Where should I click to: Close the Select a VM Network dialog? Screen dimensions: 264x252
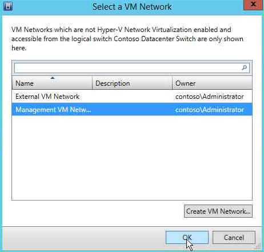tap(253, 5)
